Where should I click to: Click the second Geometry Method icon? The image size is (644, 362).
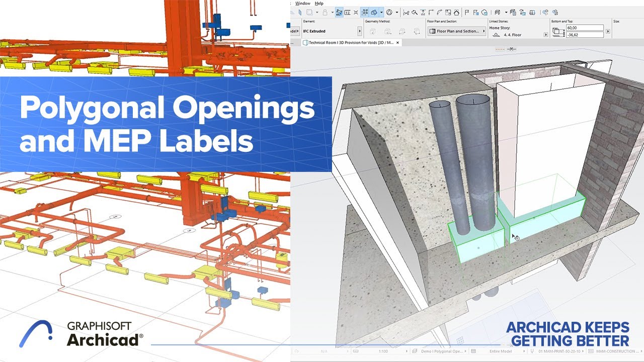point(388,31)
